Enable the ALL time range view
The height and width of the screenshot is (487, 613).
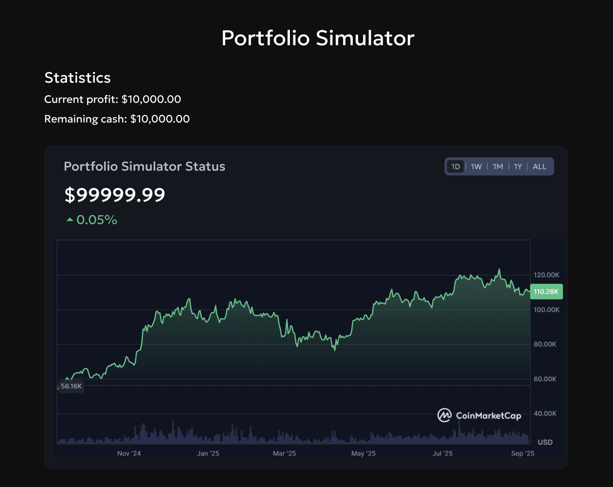click(x=539, y=166)
